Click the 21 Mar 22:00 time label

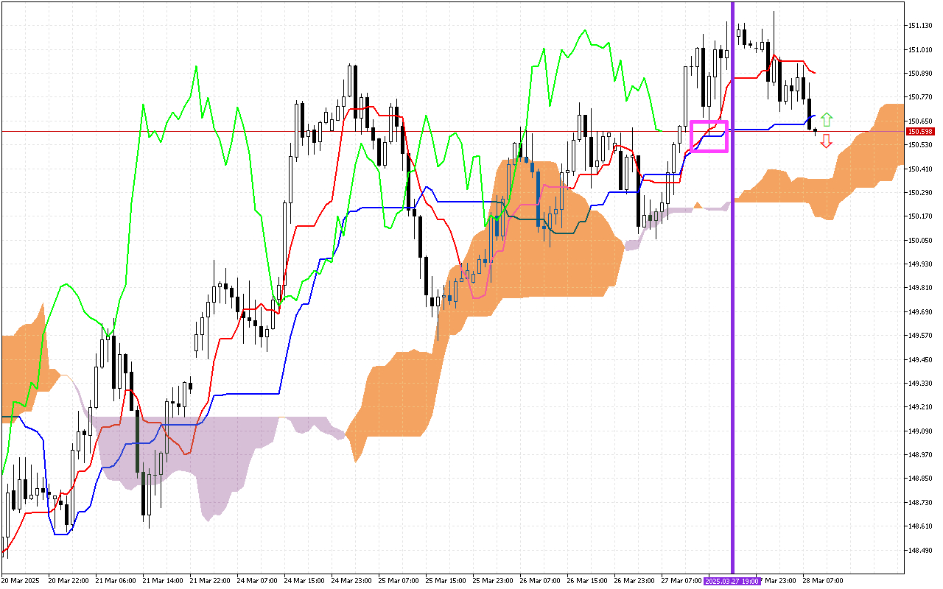211,581
